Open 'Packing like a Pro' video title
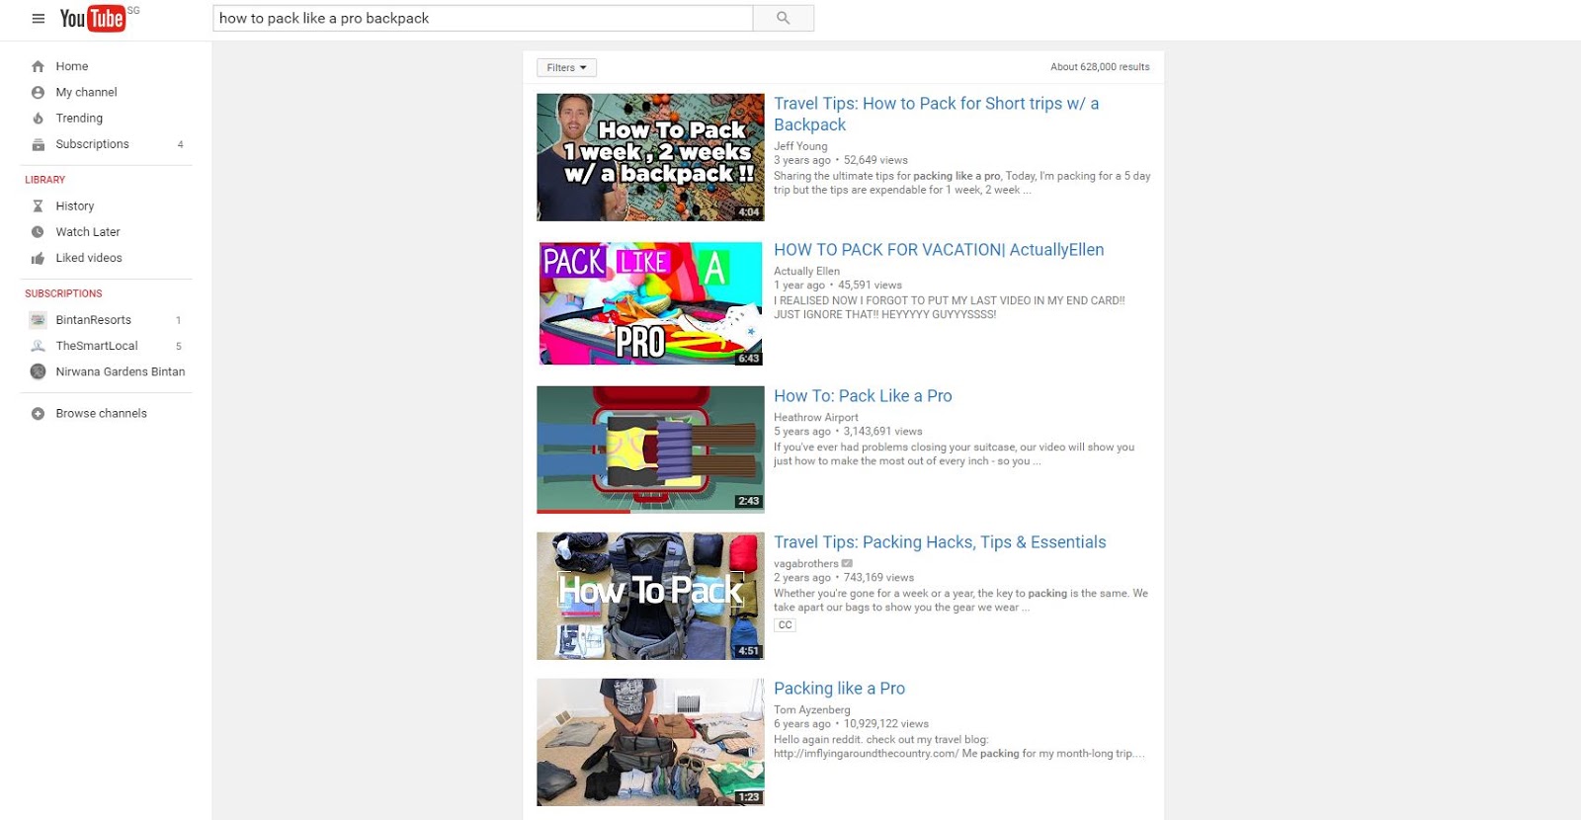Viewport: 1581px width, 820px height. click(x=839, y=689)
